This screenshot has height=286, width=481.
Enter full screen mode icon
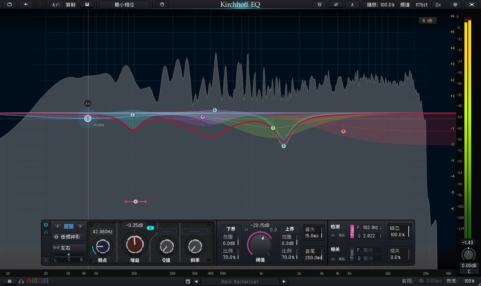pos(472,5)
